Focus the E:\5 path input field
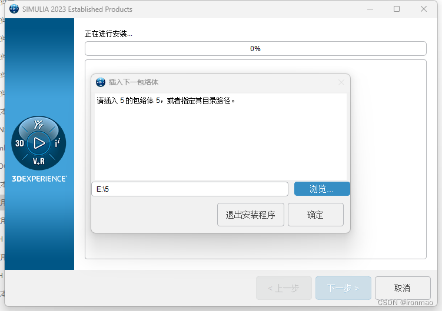The image size is (442, 311). click(x=190, y=189)
